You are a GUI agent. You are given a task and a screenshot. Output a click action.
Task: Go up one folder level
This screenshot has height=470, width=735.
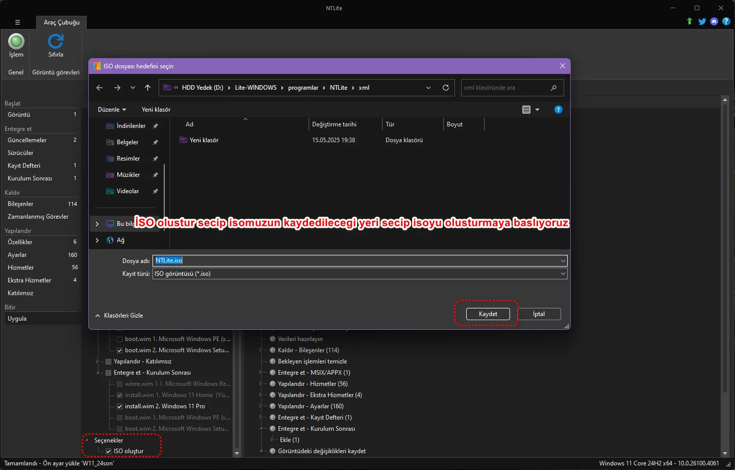pyautogui.click(x=148, y=88)
